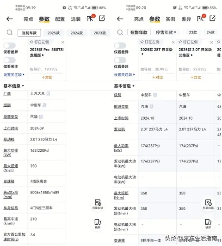Select 当前车款 filter

[30, 33]
